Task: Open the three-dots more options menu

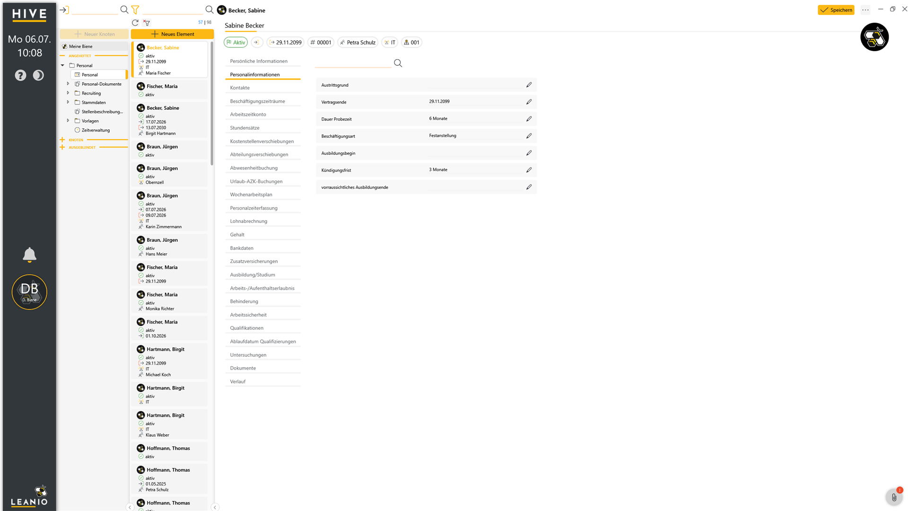Action: coord(865,10)
